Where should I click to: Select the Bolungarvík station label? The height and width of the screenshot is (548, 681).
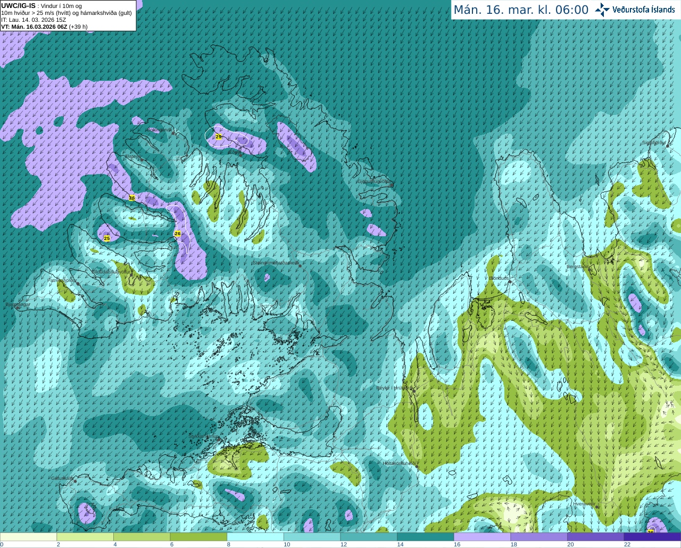[160, 130]
